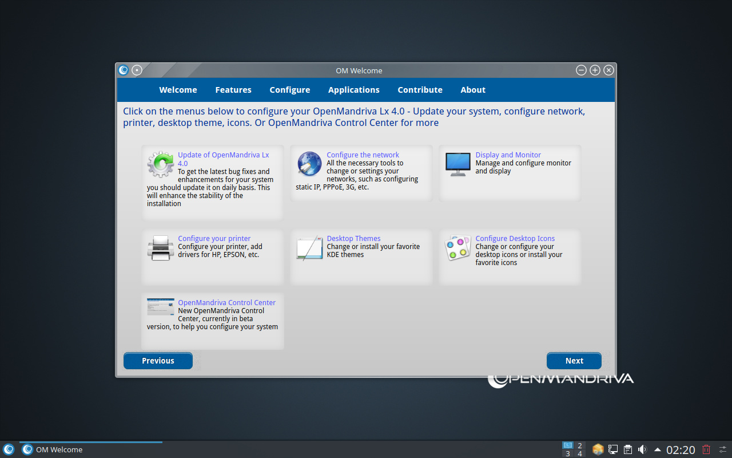
Task: Toggle the keep-on-all-desktops titlebar button
Action: 137,70
